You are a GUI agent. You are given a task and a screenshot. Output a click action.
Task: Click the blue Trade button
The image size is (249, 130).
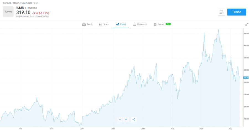tap(237, 12)
